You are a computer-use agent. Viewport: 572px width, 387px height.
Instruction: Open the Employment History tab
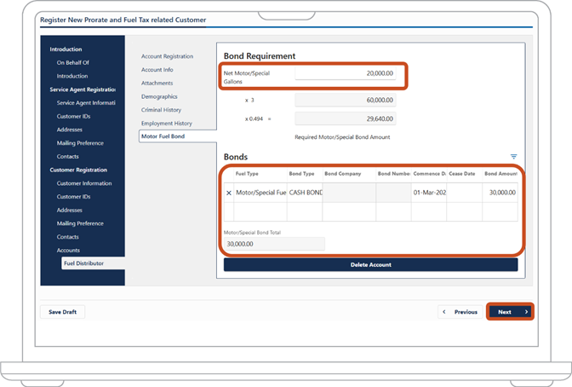coord(167,123)
